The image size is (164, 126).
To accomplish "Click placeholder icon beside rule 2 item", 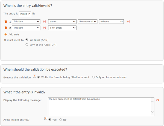I will tap(44, 28).
